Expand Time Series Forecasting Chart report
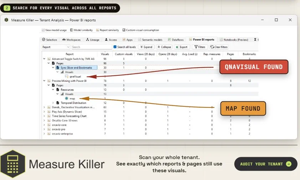Screen dimensions: 300x180 pos(44,116)
